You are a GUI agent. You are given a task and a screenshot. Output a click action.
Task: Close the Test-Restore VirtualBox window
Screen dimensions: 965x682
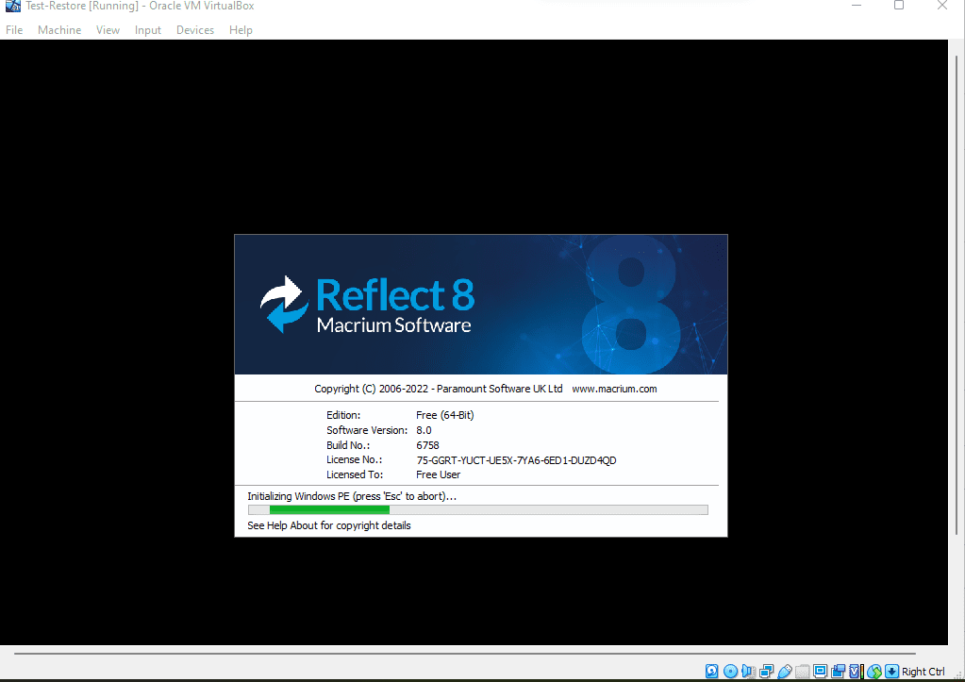click(x=941, y=6)
